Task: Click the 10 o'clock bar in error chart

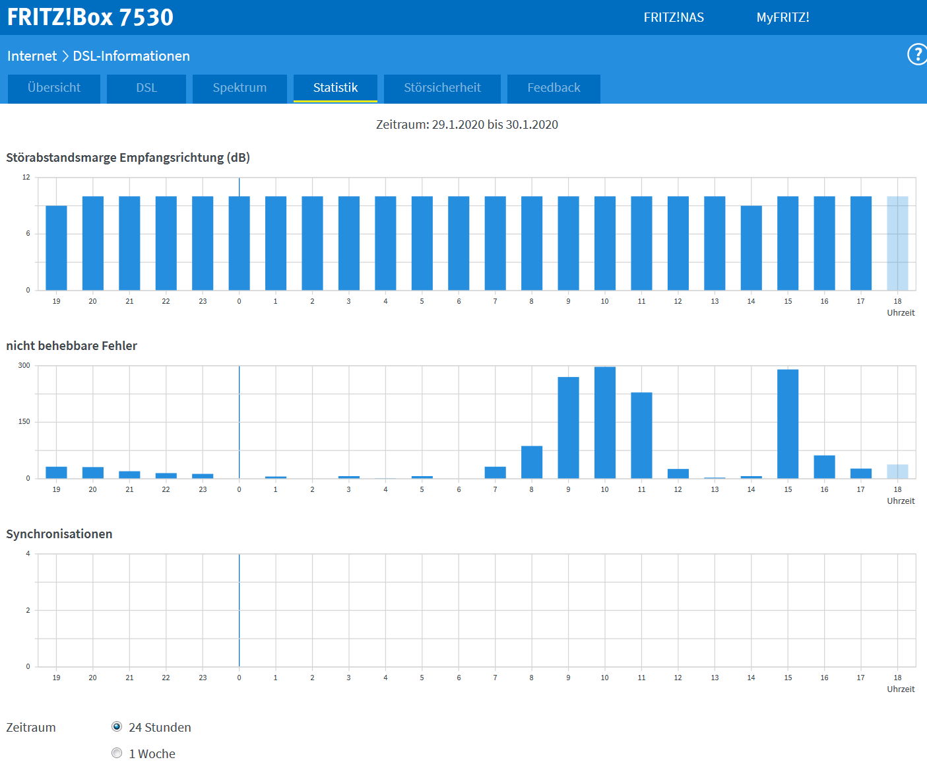Action: coord(605,423)
